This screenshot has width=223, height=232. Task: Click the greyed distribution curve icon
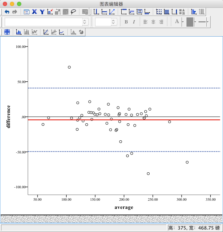(x=73, y=32)
